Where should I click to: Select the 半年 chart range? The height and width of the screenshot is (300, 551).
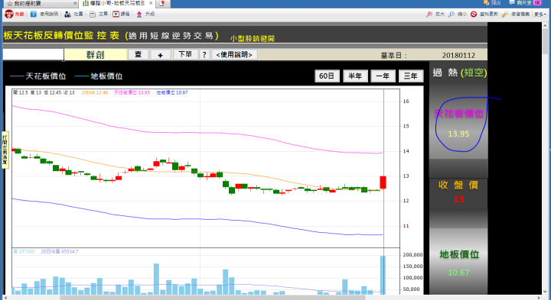355,76
